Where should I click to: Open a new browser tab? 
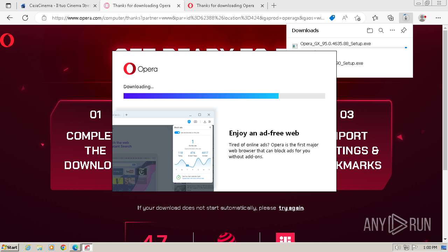pos(274,6)
